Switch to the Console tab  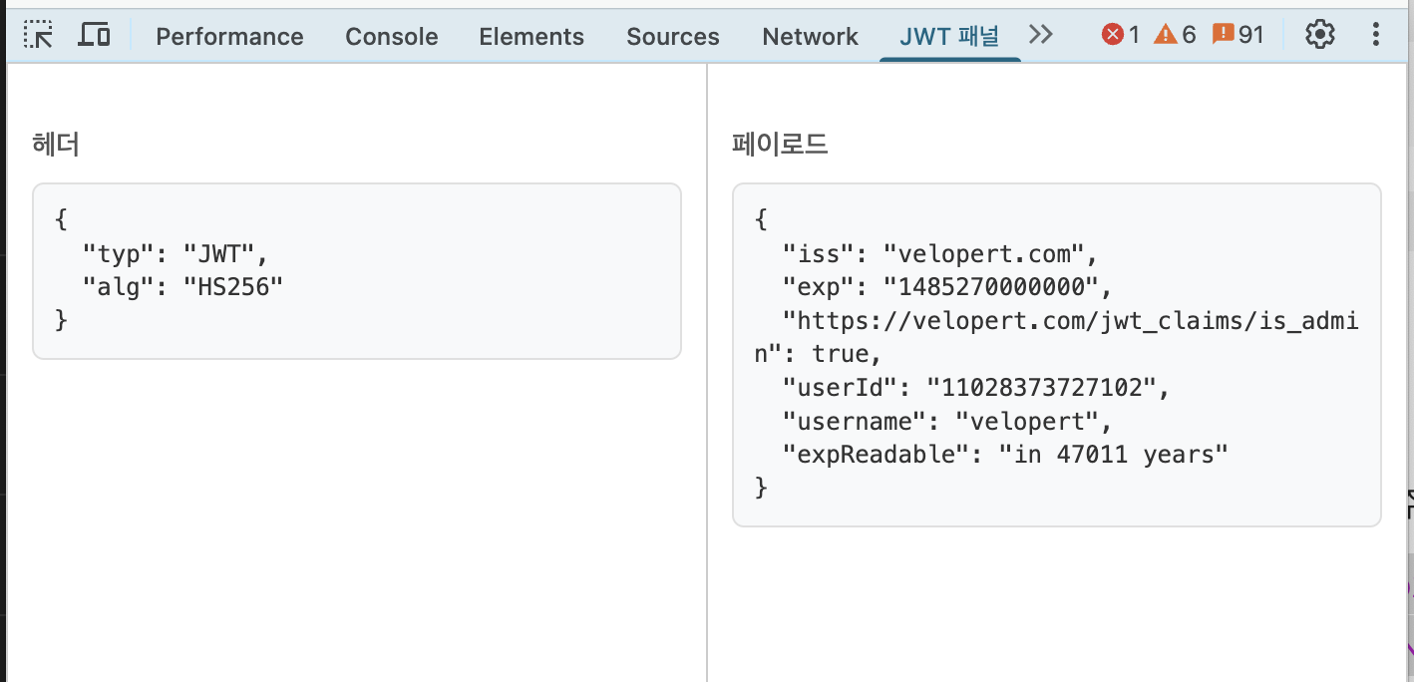click(391, 37)
